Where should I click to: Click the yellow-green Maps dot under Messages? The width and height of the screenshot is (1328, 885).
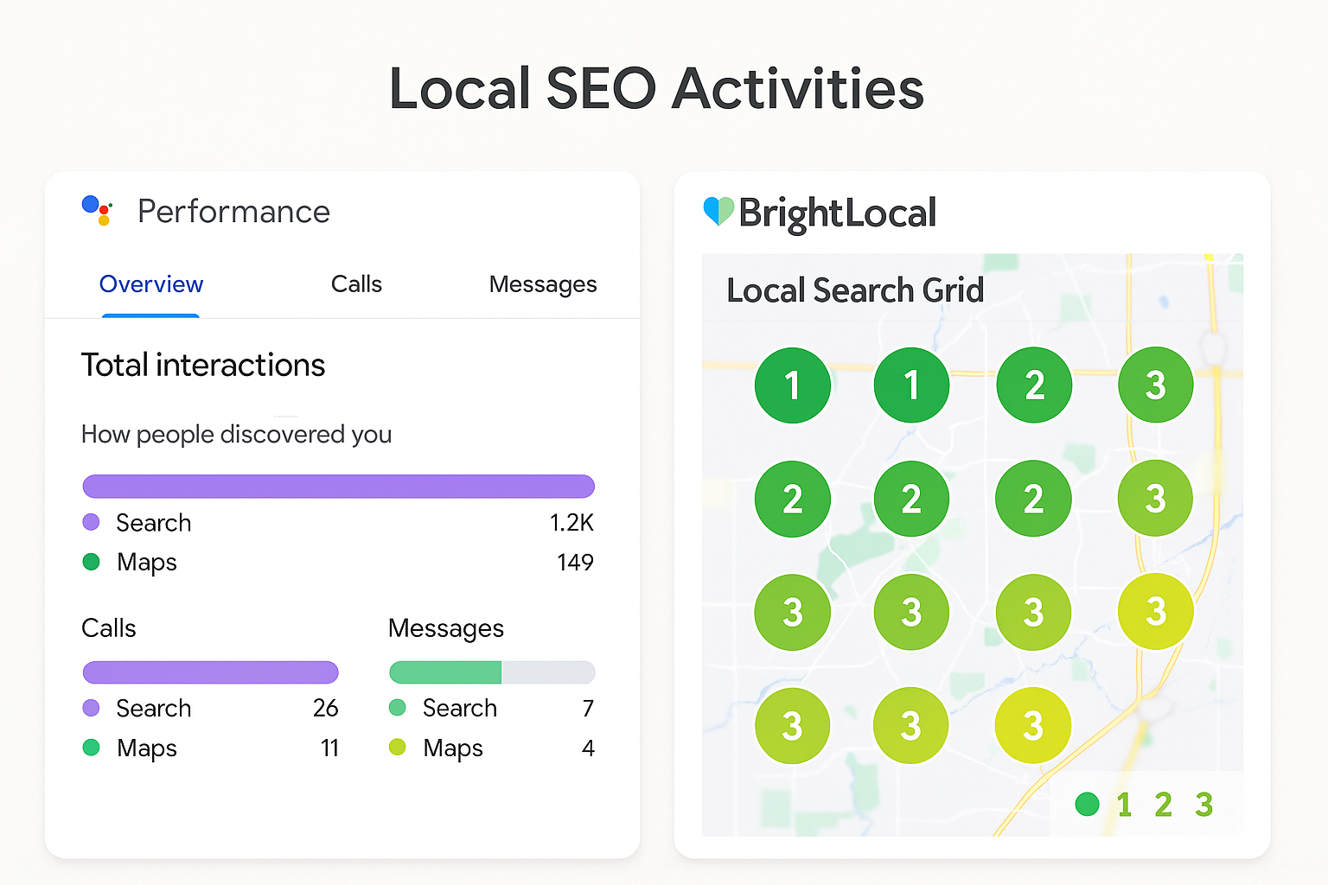pos(398,747)
